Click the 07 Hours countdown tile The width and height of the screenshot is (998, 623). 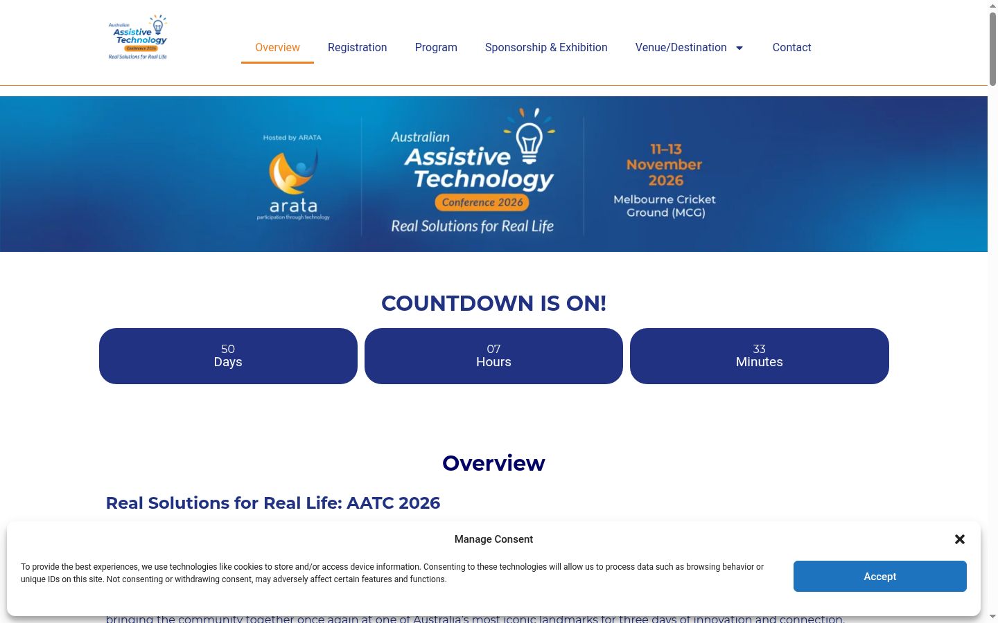pos(493,356)
